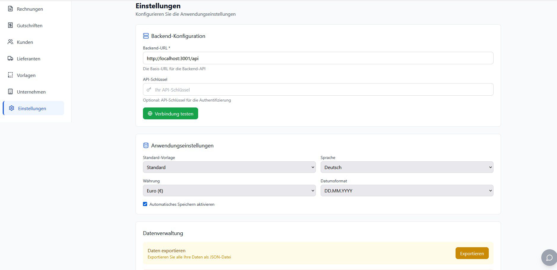557x270 pixels.
Task: Click the Einstellungen page heading
Action: [158, 6]
